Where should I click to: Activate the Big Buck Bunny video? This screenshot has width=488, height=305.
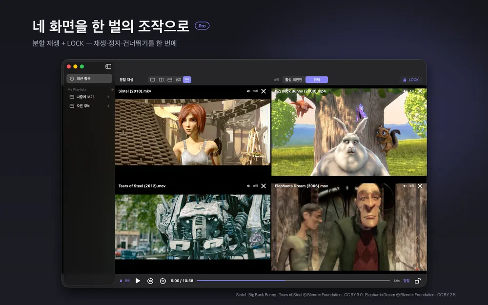click(349, 132)
